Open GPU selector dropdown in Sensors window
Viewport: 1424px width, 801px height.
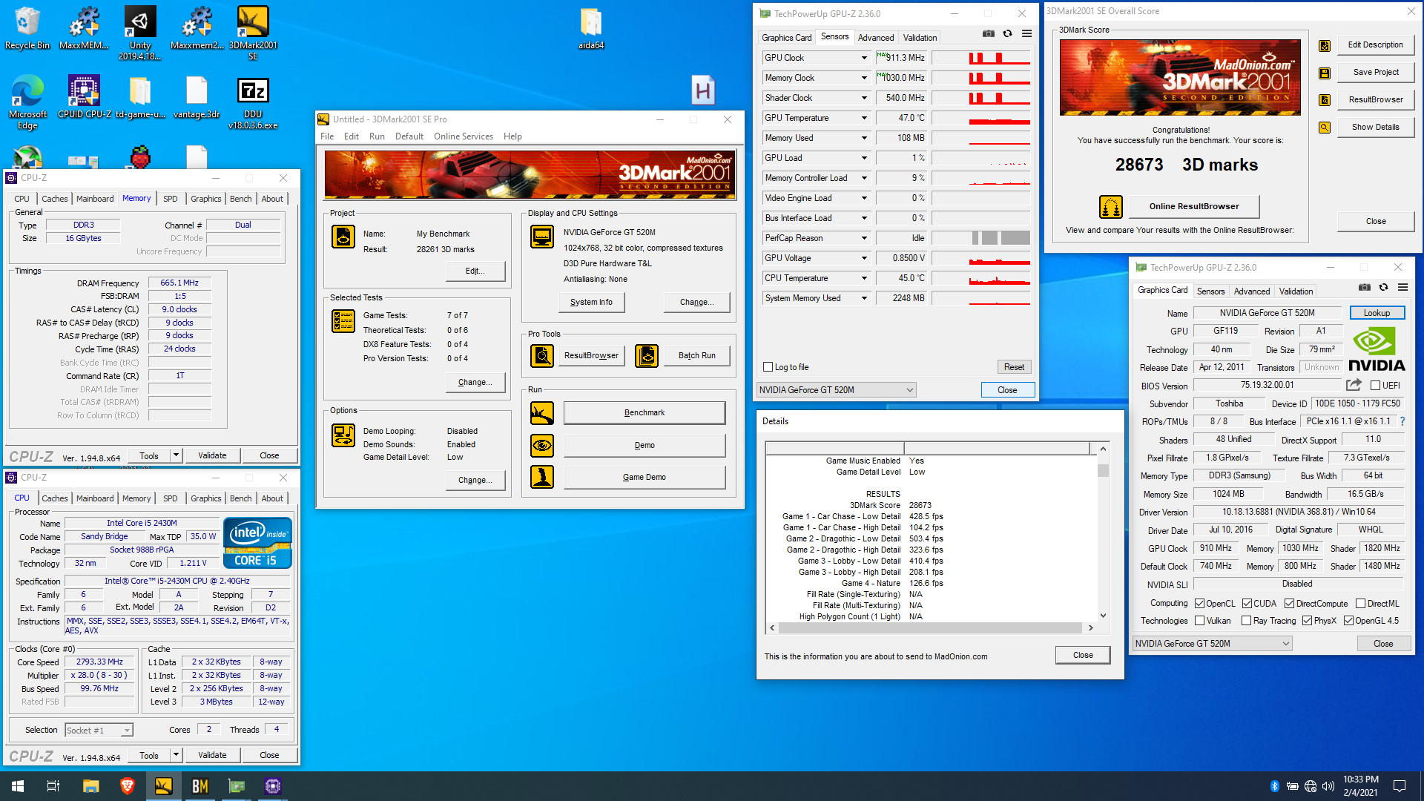click(x=837, y=390)
